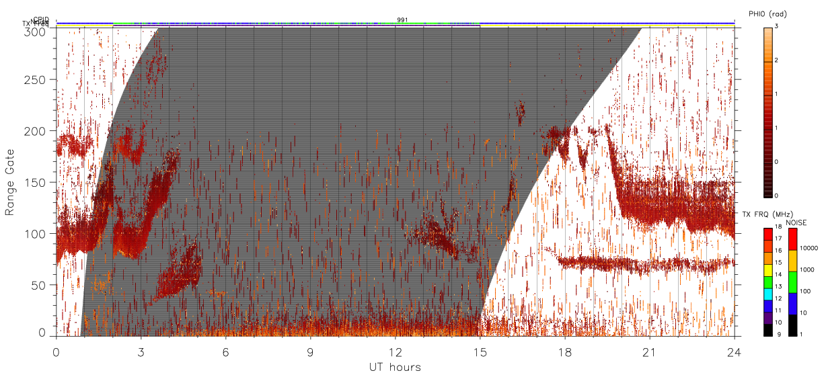Click x-axis tick label '15'
The image size is (826, 381).
(480, 351)
